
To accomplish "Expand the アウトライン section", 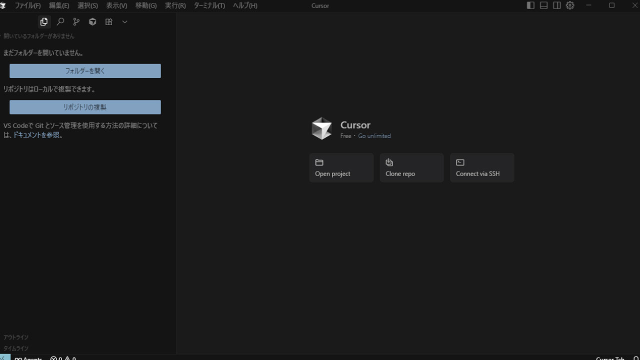I will point(16,337).
